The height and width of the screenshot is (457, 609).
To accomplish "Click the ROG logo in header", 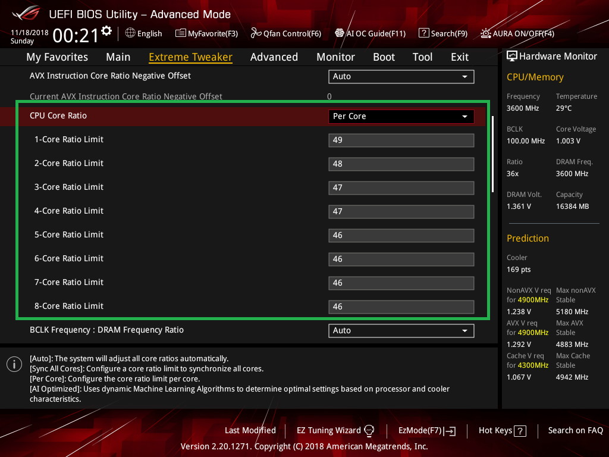I will click(x=26, y=13).
